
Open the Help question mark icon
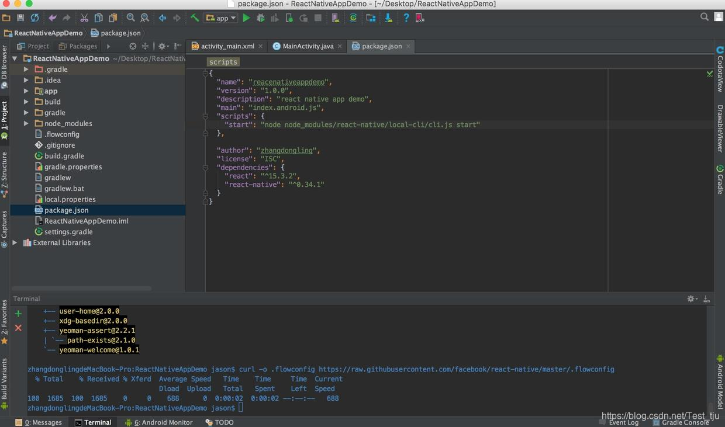coord(406,18)
